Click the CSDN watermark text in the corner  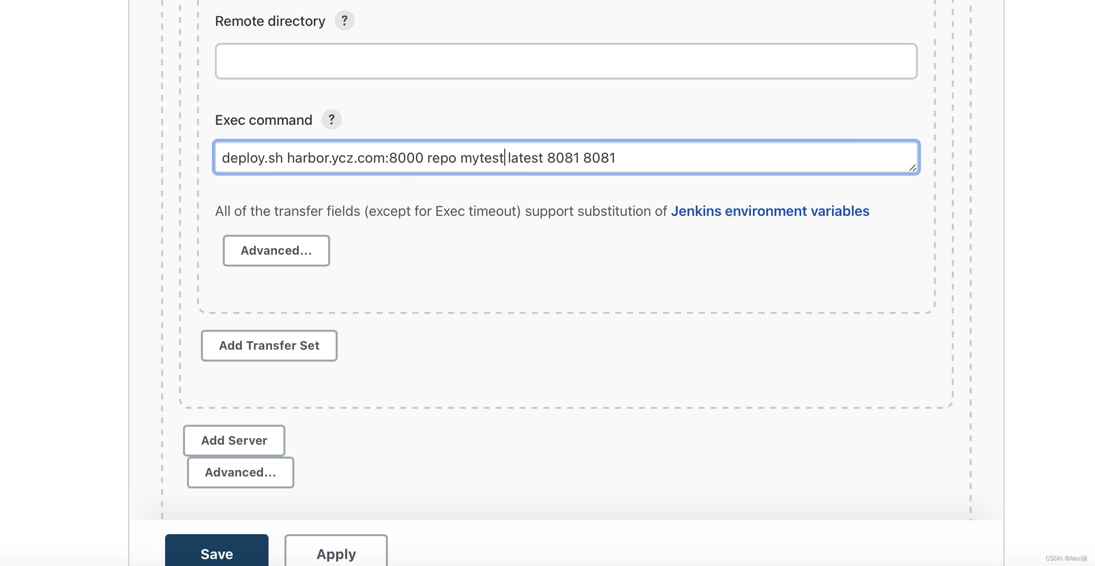point(1066,559)
